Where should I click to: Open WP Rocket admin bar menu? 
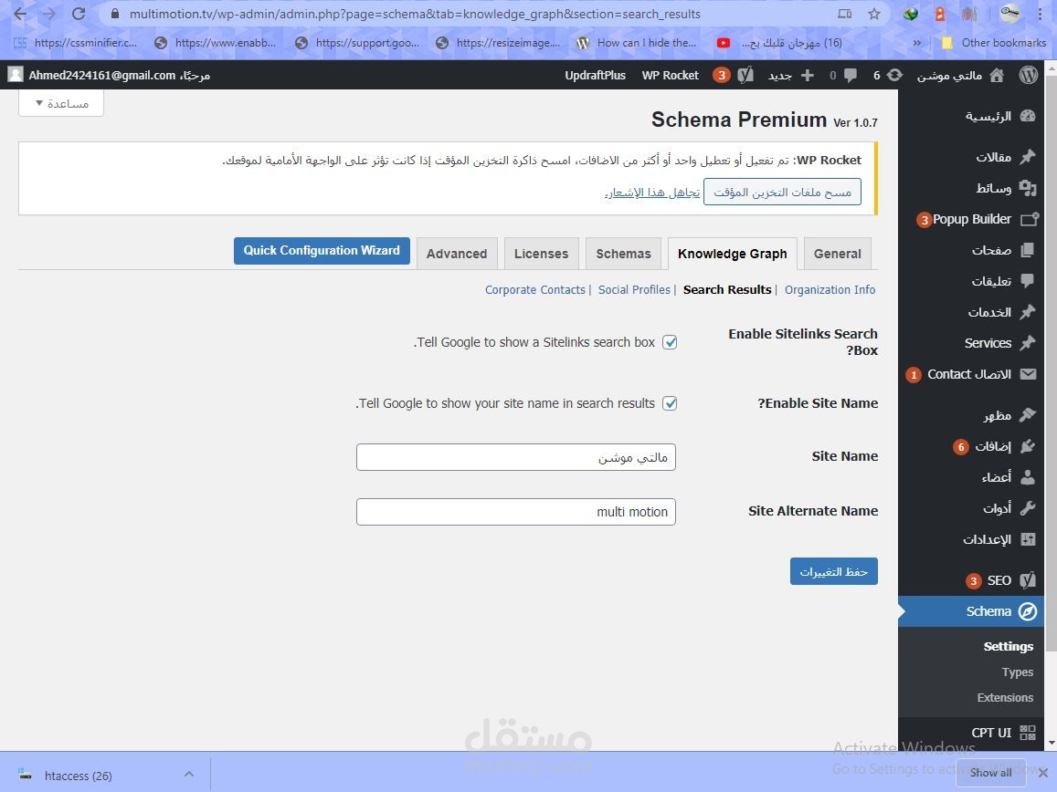coord(670,76)
